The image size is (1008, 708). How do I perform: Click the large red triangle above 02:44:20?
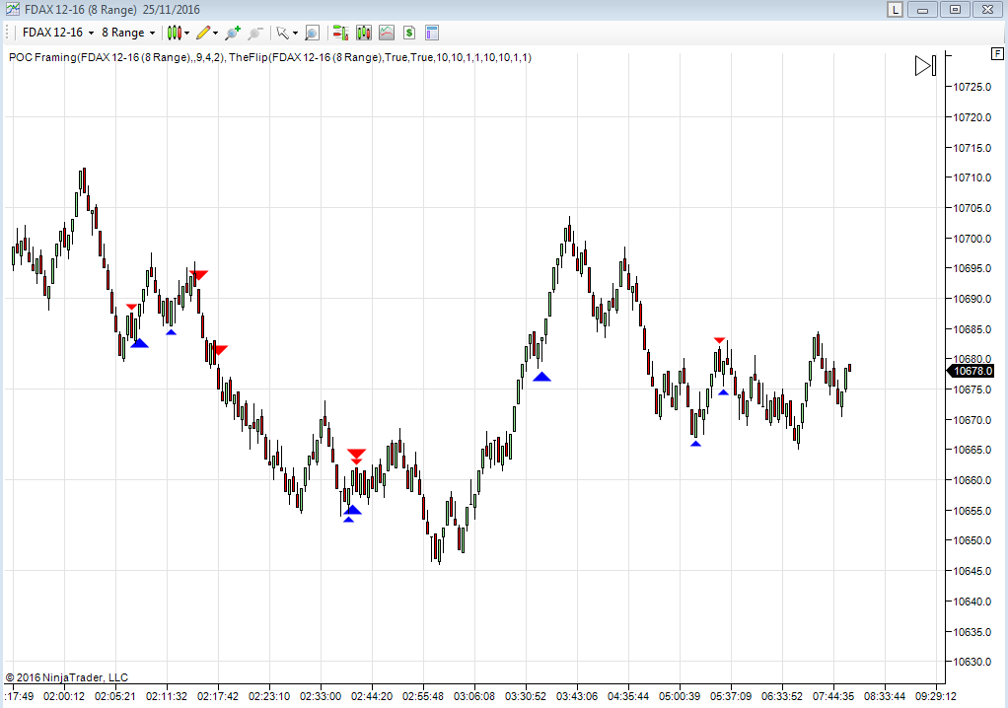356,453
